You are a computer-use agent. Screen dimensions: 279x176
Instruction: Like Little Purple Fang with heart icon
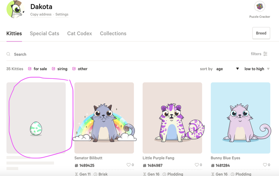click(196, 165)
